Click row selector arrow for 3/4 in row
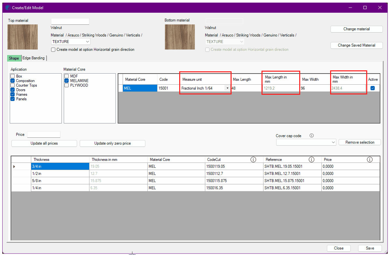 click(14, 166)
